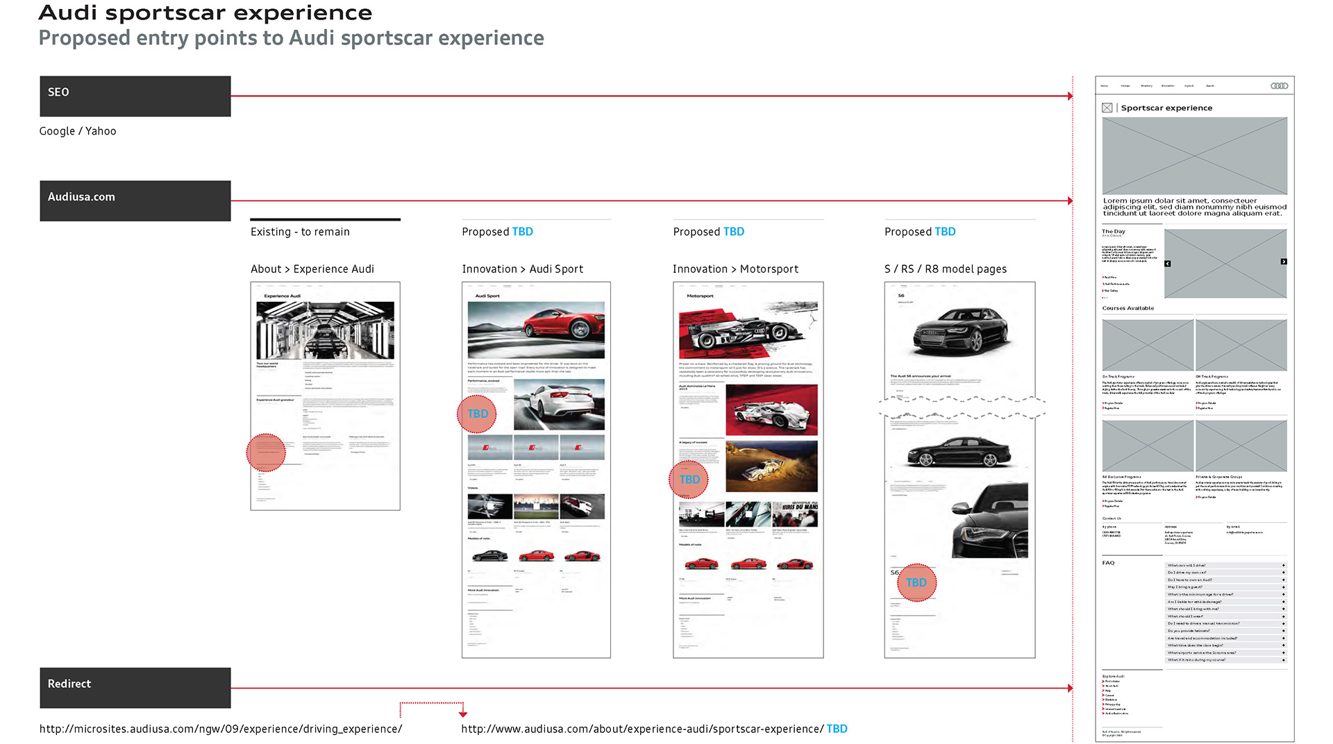Click 'About > Experience Audi' breadcrumb text

pyautogui.click(x=312, y=269)
